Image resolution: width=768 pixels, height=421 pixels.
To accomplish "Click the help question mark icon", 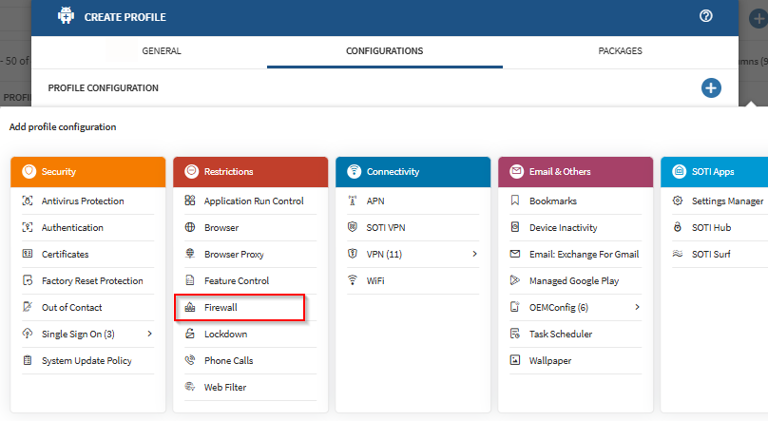I will [705, 16].
